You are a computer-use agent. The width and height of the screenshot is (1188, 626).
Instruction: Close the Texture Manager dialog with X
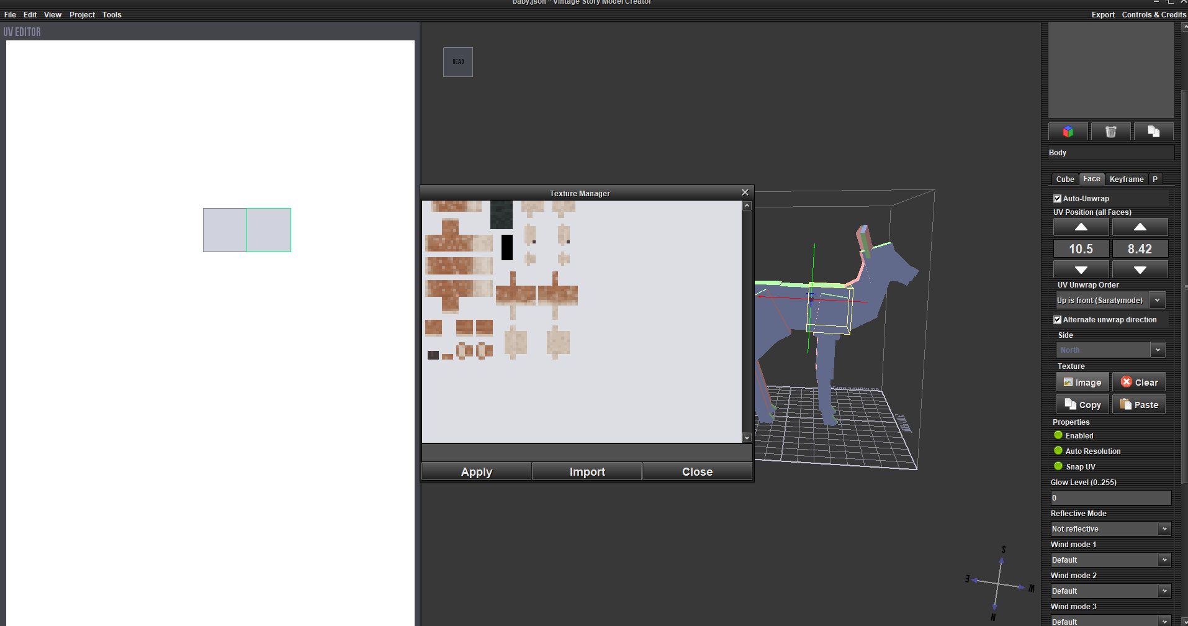pyautogui.click(x=745, y=193)
